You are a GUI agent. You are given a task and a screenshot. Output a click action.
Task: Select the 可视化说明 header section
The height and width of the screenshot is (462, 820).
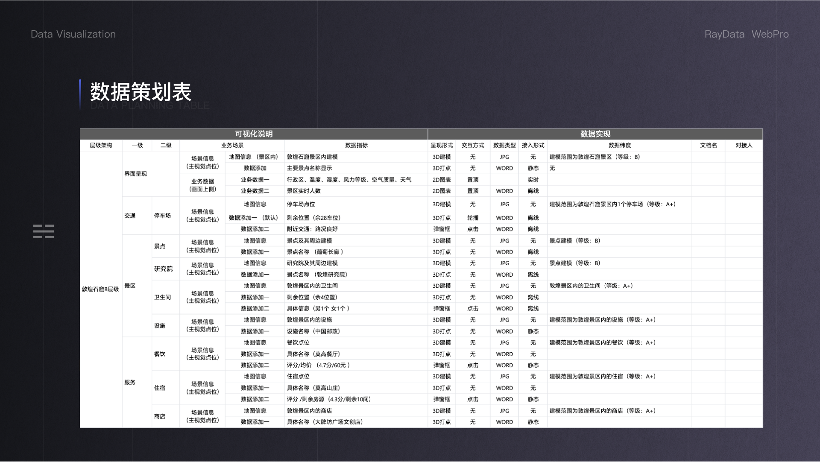pos(254,134)
